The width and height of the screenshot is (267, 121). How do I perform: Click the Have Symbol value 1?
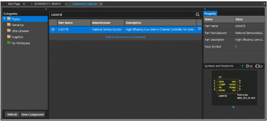tap(236, 46)
